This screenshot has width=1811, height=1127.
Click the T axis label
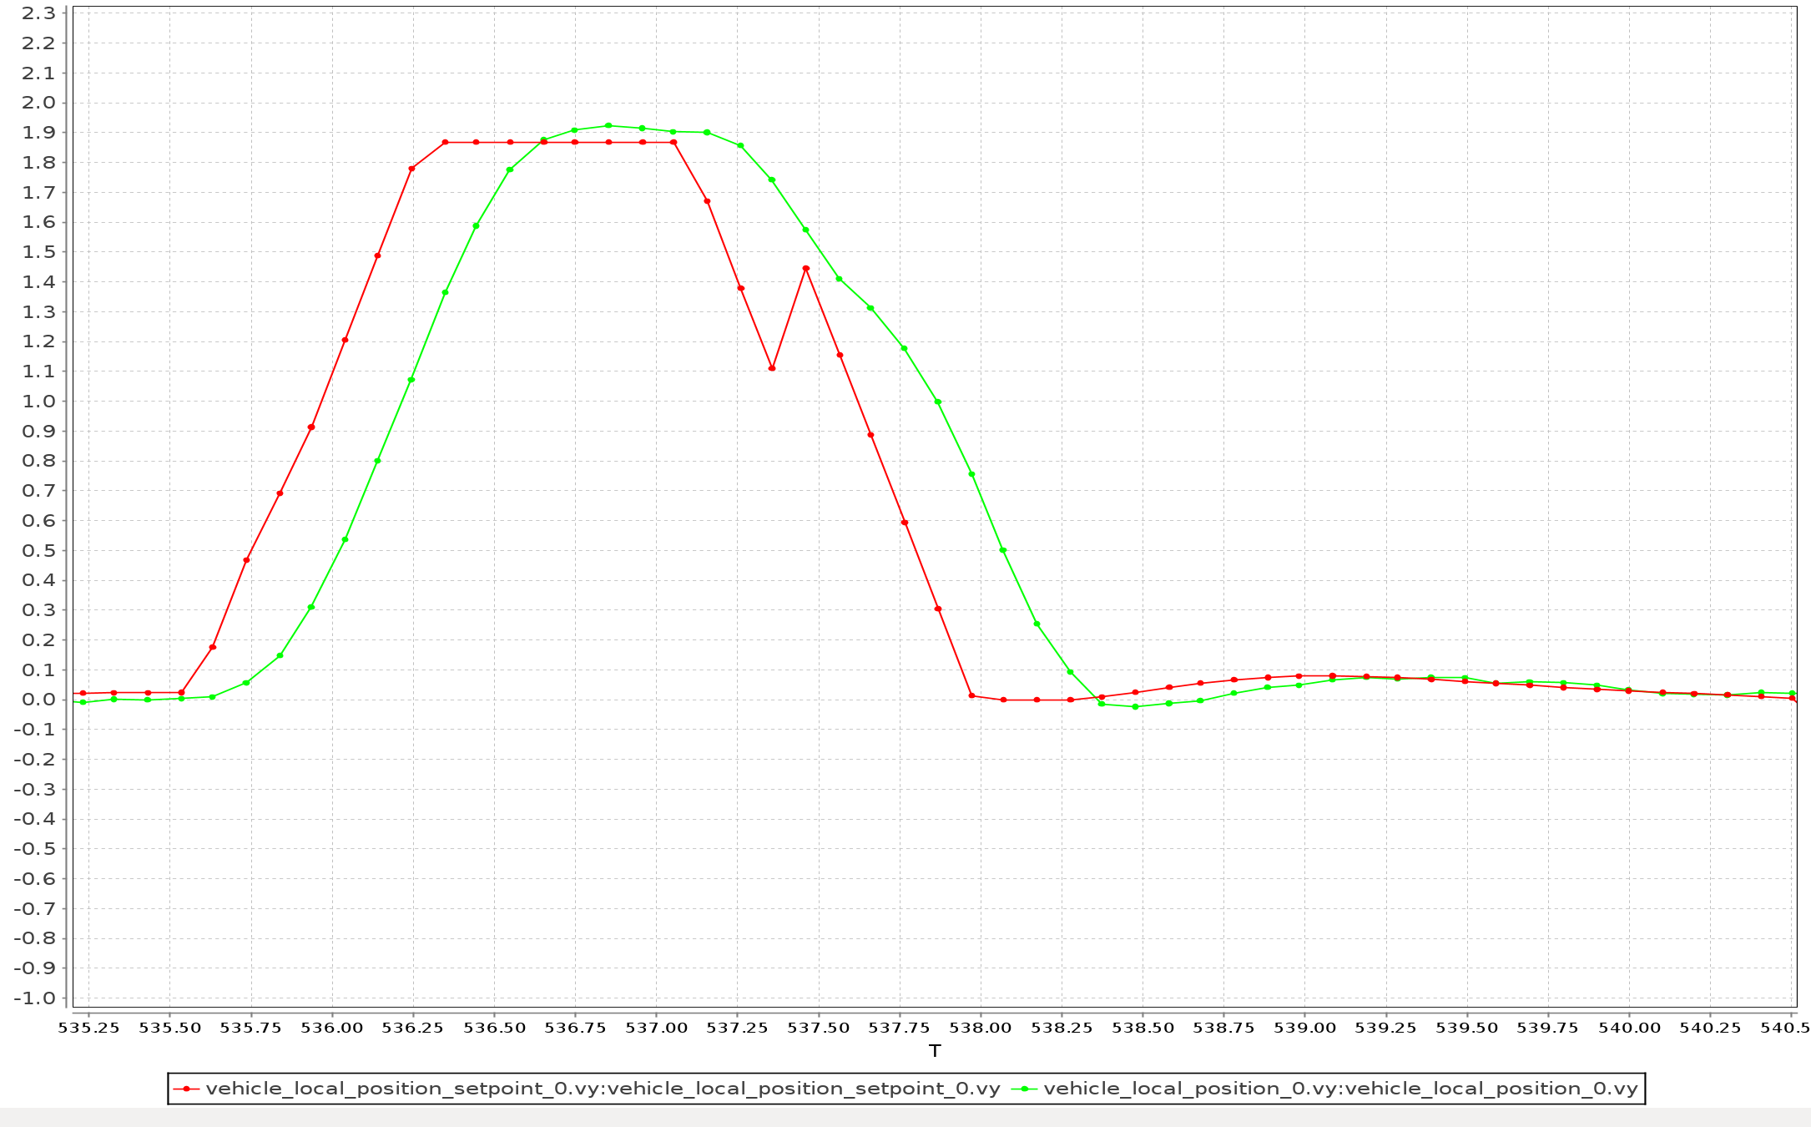(x=935, y=1051)
